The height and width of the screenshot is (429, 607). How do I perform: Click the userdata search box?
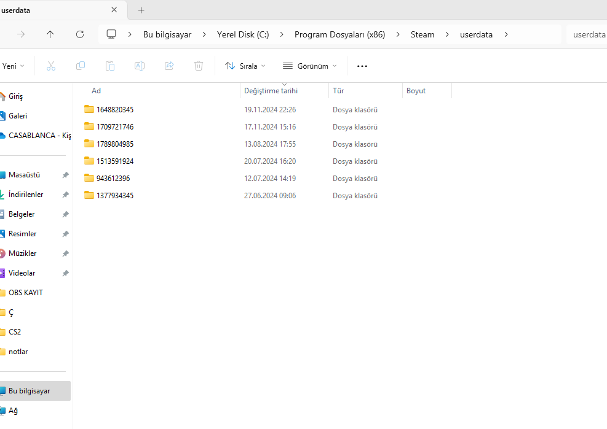click(x=587, y=34)
